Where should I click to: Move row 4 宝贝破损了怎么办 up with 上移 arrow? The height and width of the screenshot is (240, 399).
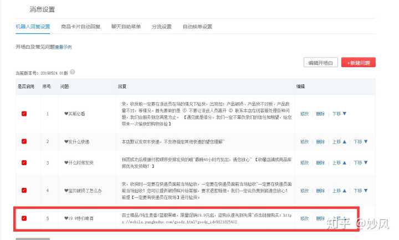click(x=339, y=190)
